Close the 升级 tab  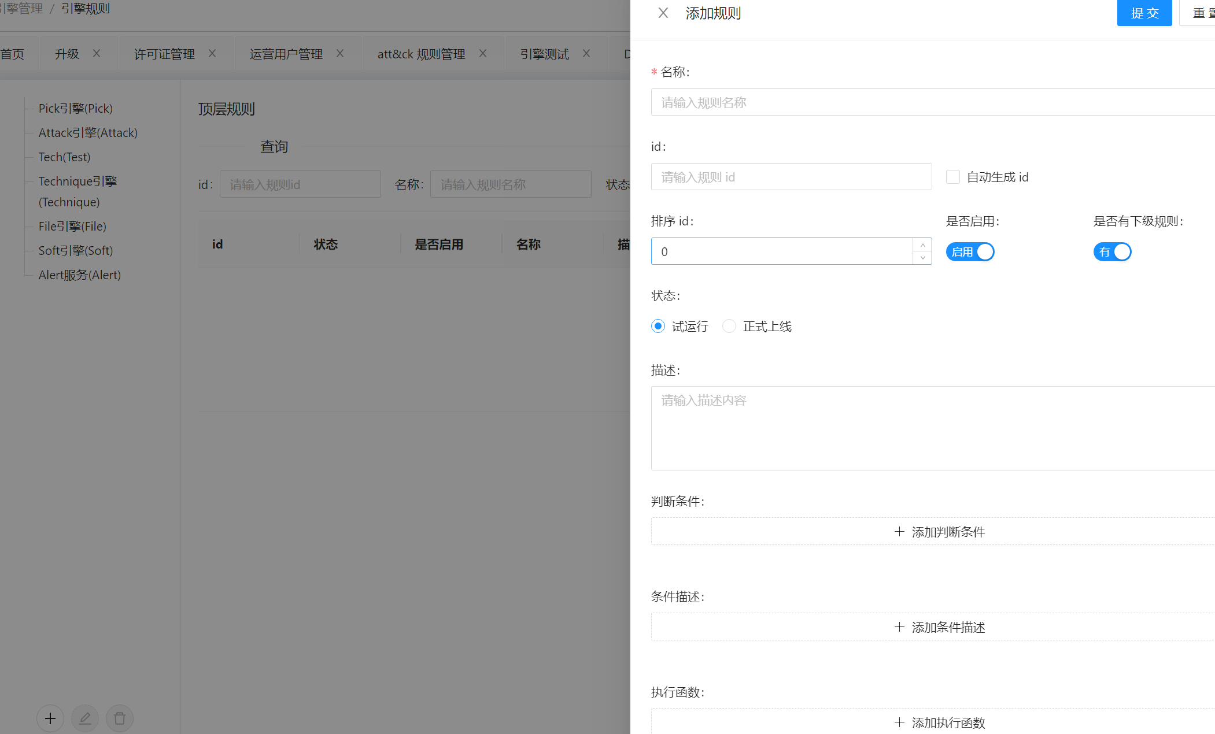(x=97, y=53)
